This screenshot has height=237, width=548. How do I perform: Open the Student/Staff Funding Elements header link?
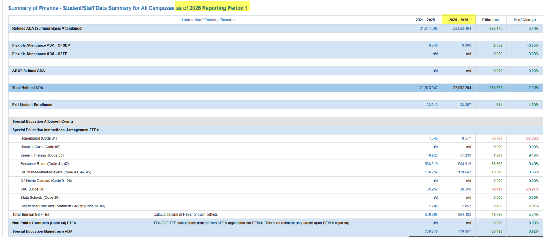point(208,20)
